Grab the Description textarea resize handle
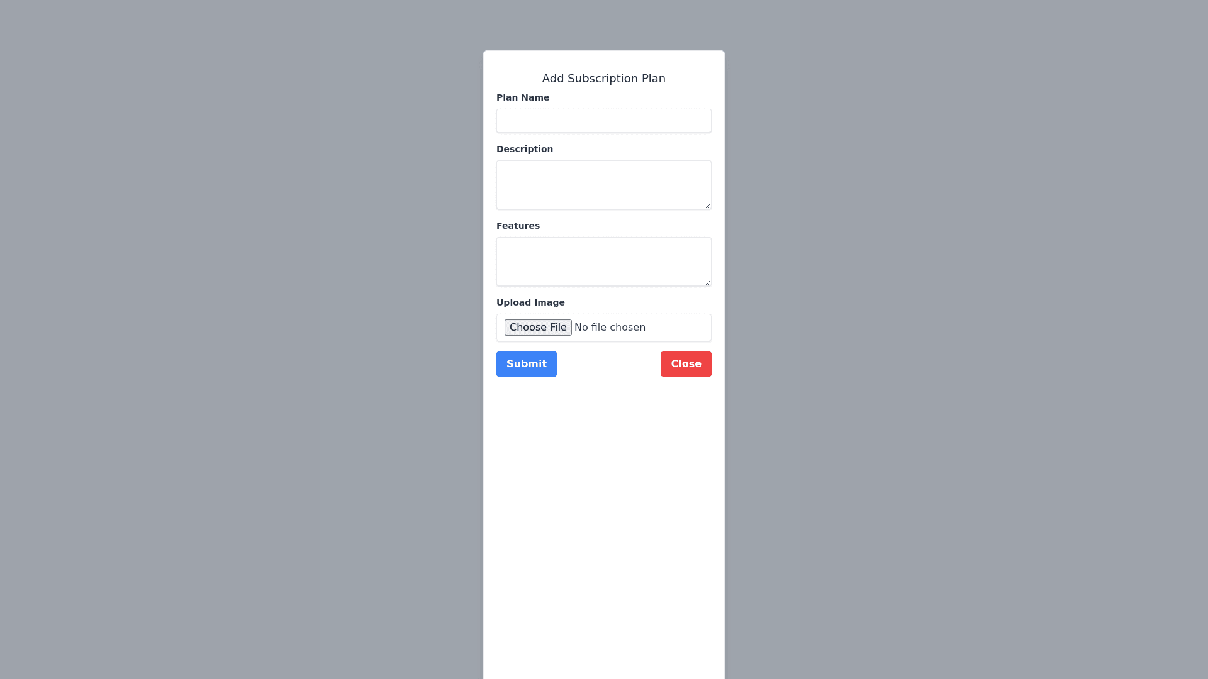This screenshot has width=1208, height=679. tap(708, 206)
